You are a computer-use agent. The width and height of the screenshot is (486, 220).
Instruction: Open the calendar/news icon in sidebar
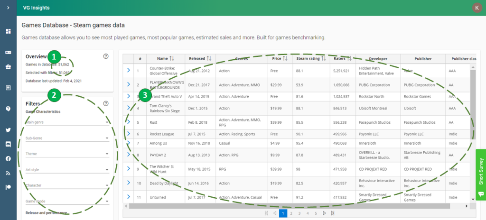click(8, 88)
